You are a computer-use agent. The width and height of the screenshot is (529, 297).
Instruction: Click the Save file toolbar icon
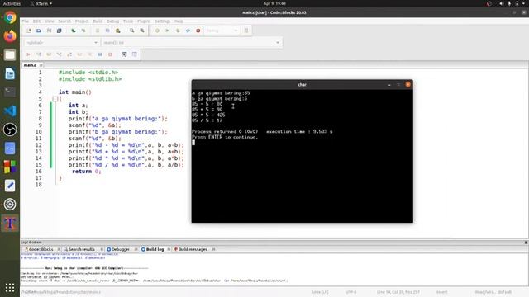click(49, 31)
